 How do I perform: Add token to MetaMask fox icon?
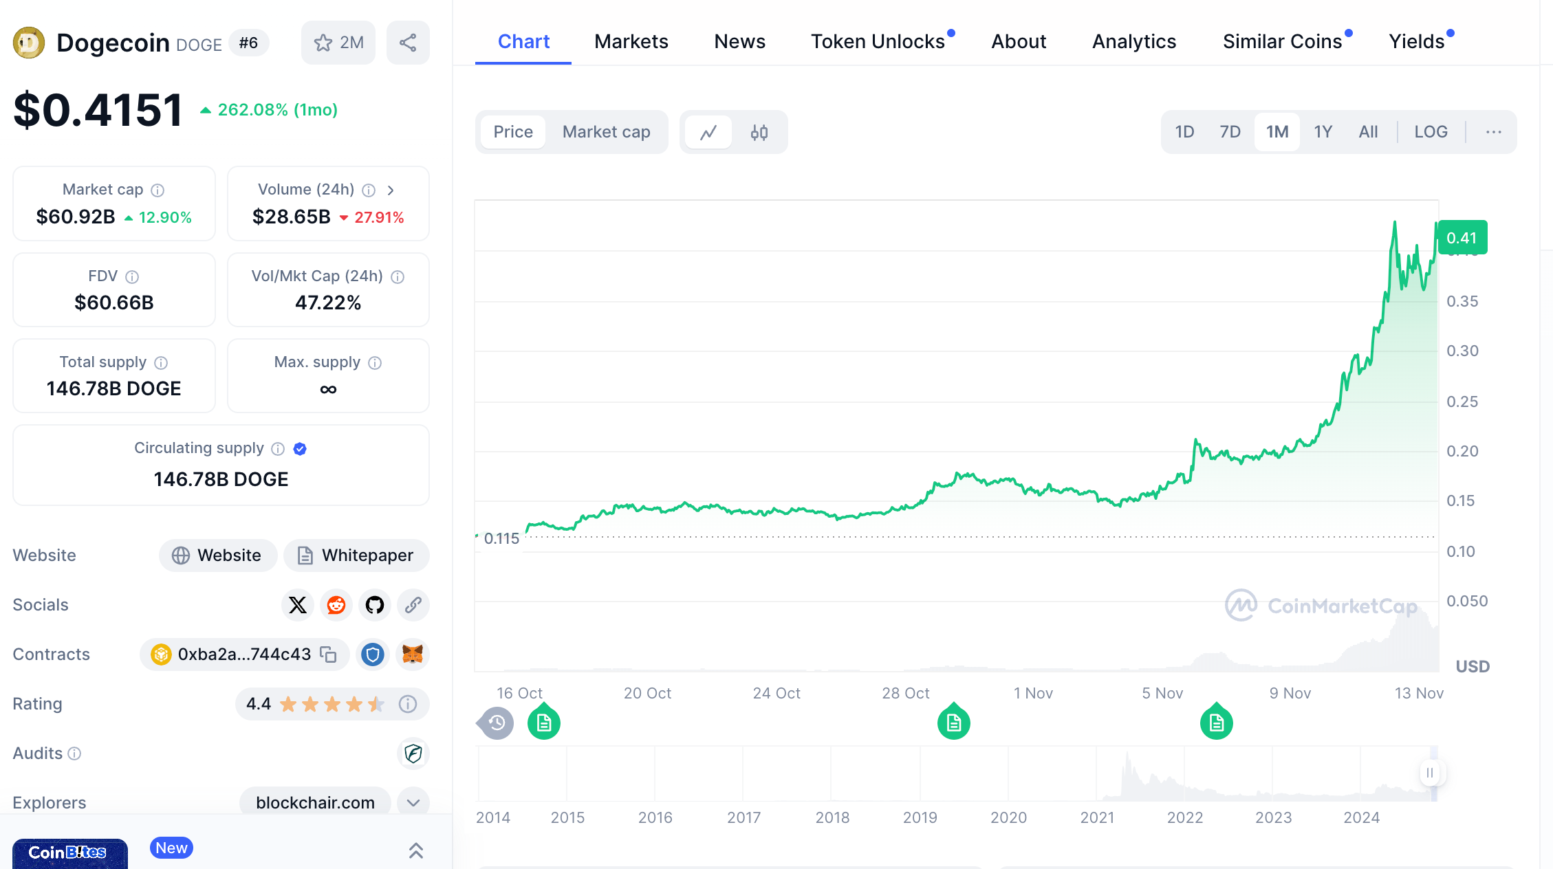point(413,654)
